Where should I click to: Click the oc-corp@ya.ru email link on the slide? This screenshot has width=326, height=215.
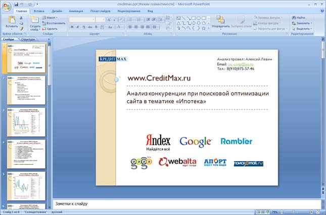(241, 64)
